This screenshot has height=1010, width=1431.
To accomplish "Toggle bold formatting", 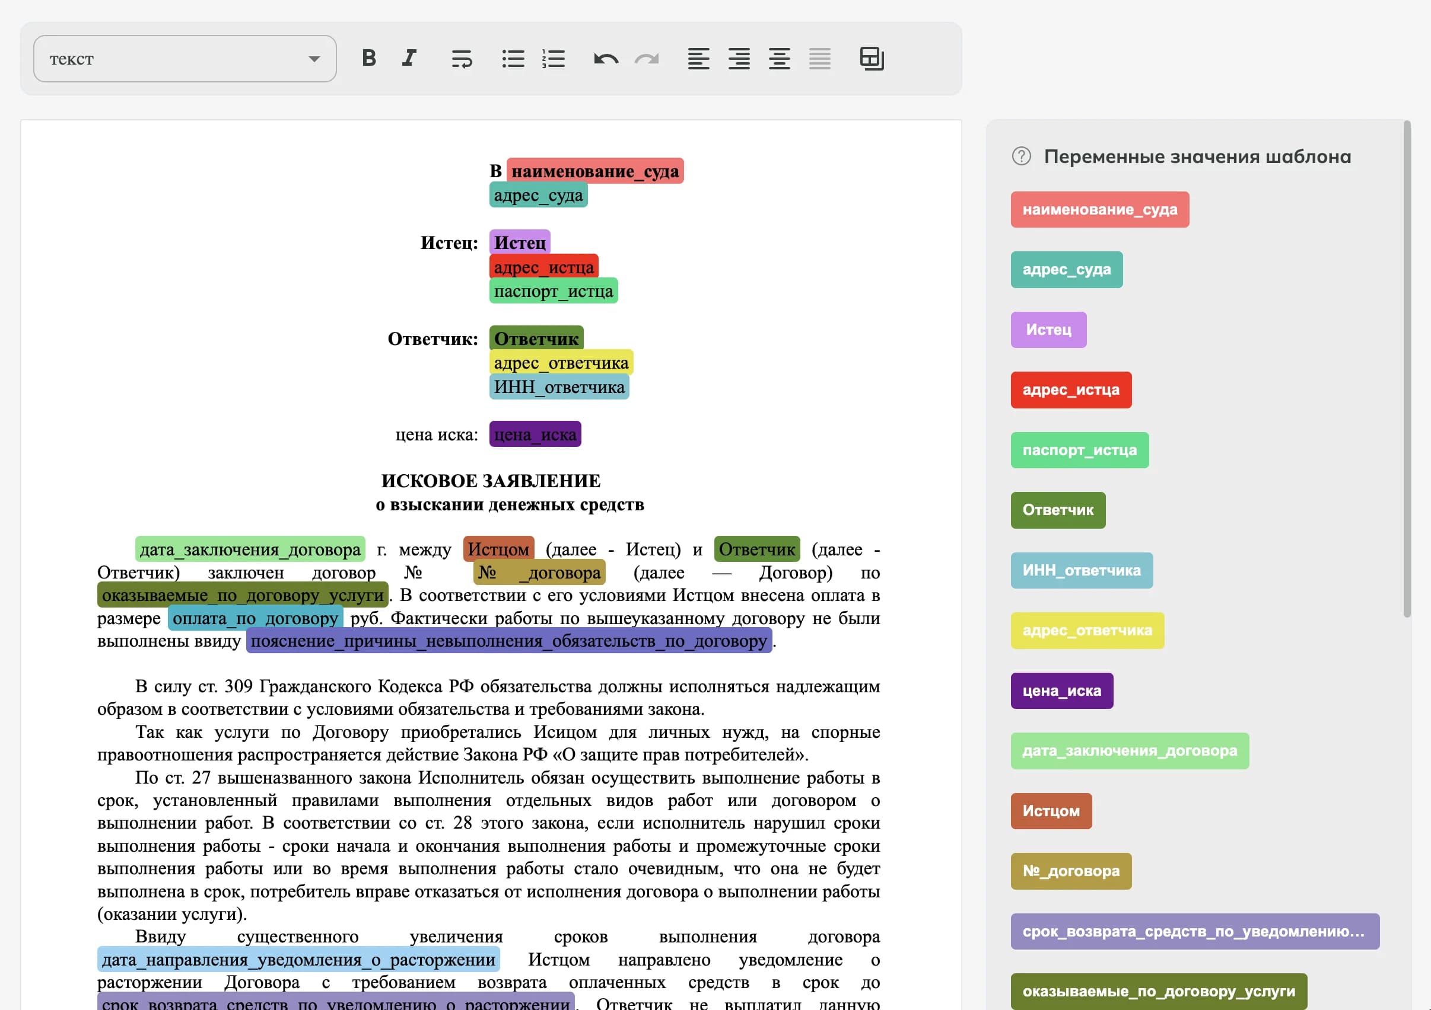I will click(369, 59).
